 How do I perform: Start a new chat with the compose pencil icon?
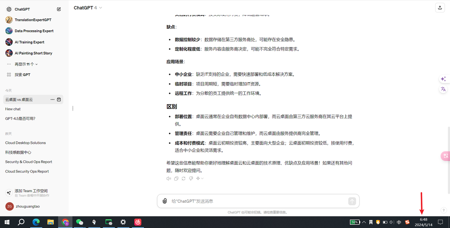(59, 9)
